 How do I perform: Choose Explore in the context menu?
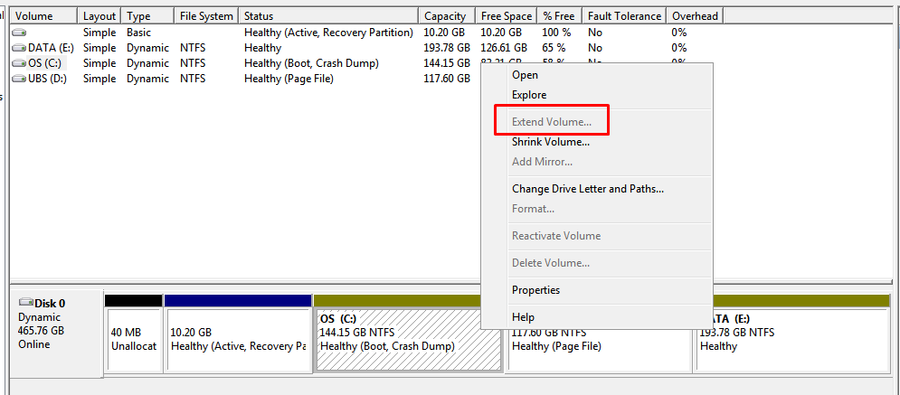tap(529, 95)
